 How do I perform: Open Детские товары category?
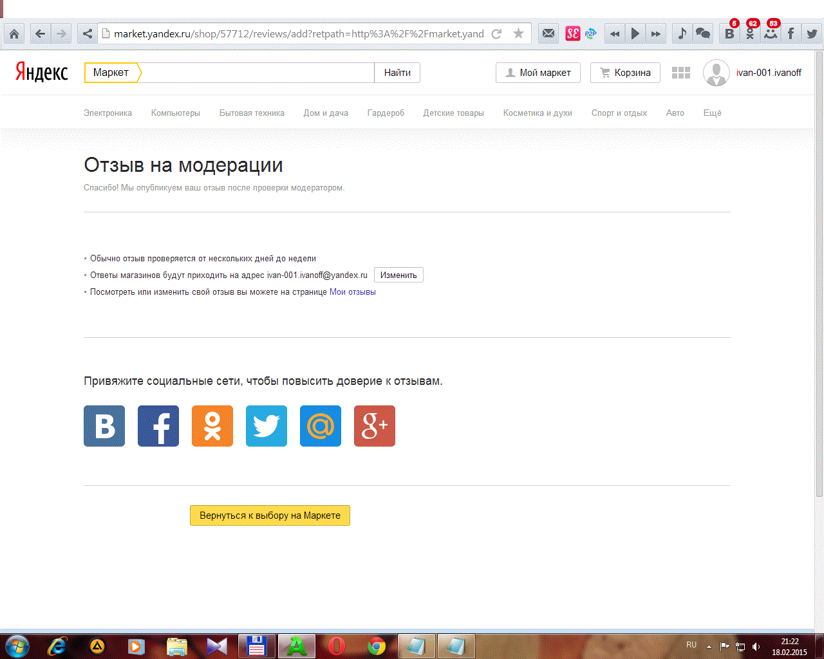click(453, 113)
